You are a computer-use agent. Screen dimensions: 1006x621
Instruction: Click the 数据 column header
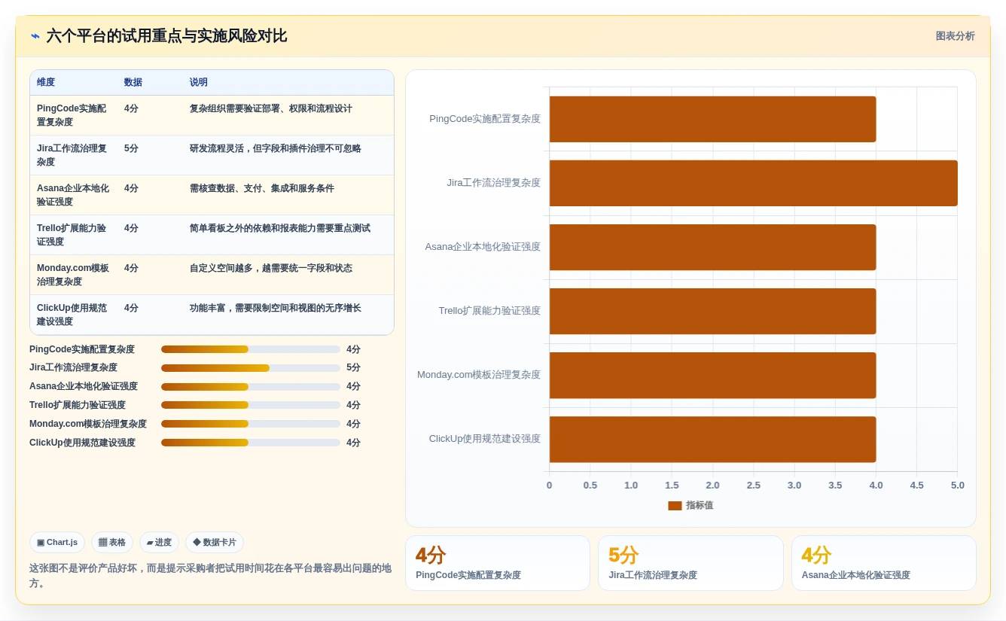(x=133, y=82)
